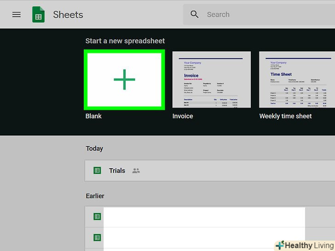This screenshot has width=335, height=251.
Task: Click the shared people icon next to Trials
Action: point(136,171)
